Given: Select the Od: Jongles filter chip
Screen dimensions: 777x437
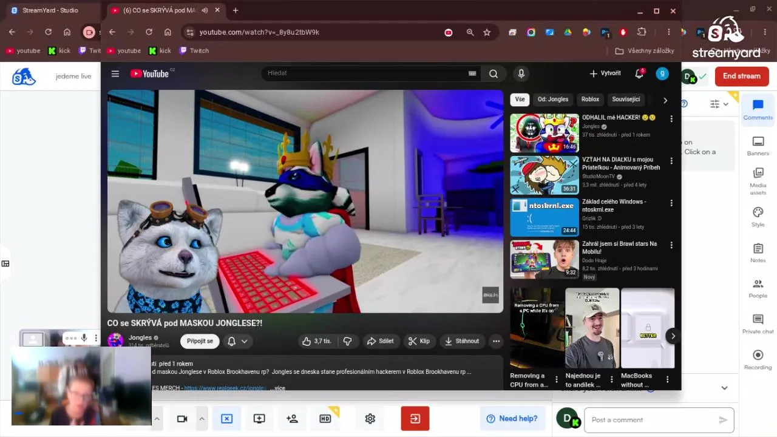Looking at the screenshot, I should [x=553, y=100].
